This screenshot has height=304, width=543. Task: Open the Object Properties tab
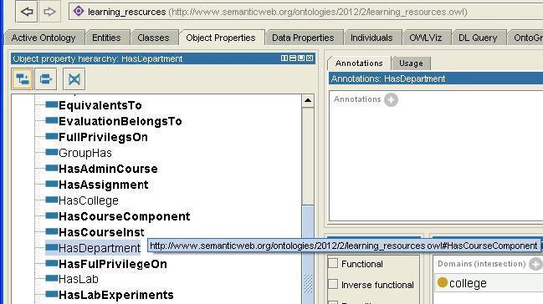point(221,38)
